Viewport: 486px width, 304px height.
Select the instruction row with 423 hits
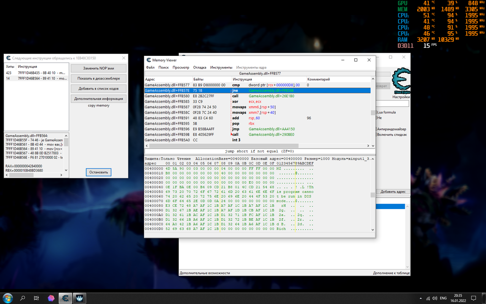36,73
